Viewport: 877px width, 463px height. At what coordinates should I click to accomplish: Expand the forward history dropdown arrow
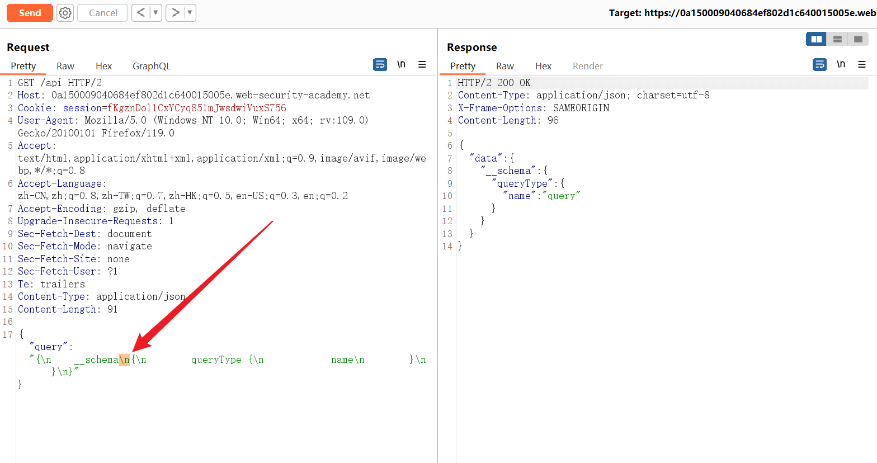click(x=190, y=13)
